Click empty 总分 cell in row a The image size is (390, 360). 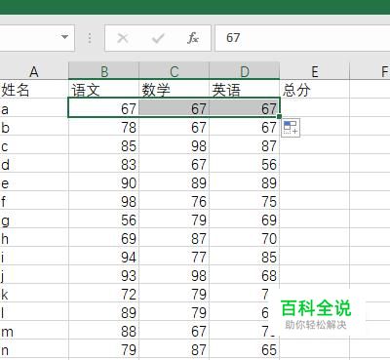[x=315, y=107]
